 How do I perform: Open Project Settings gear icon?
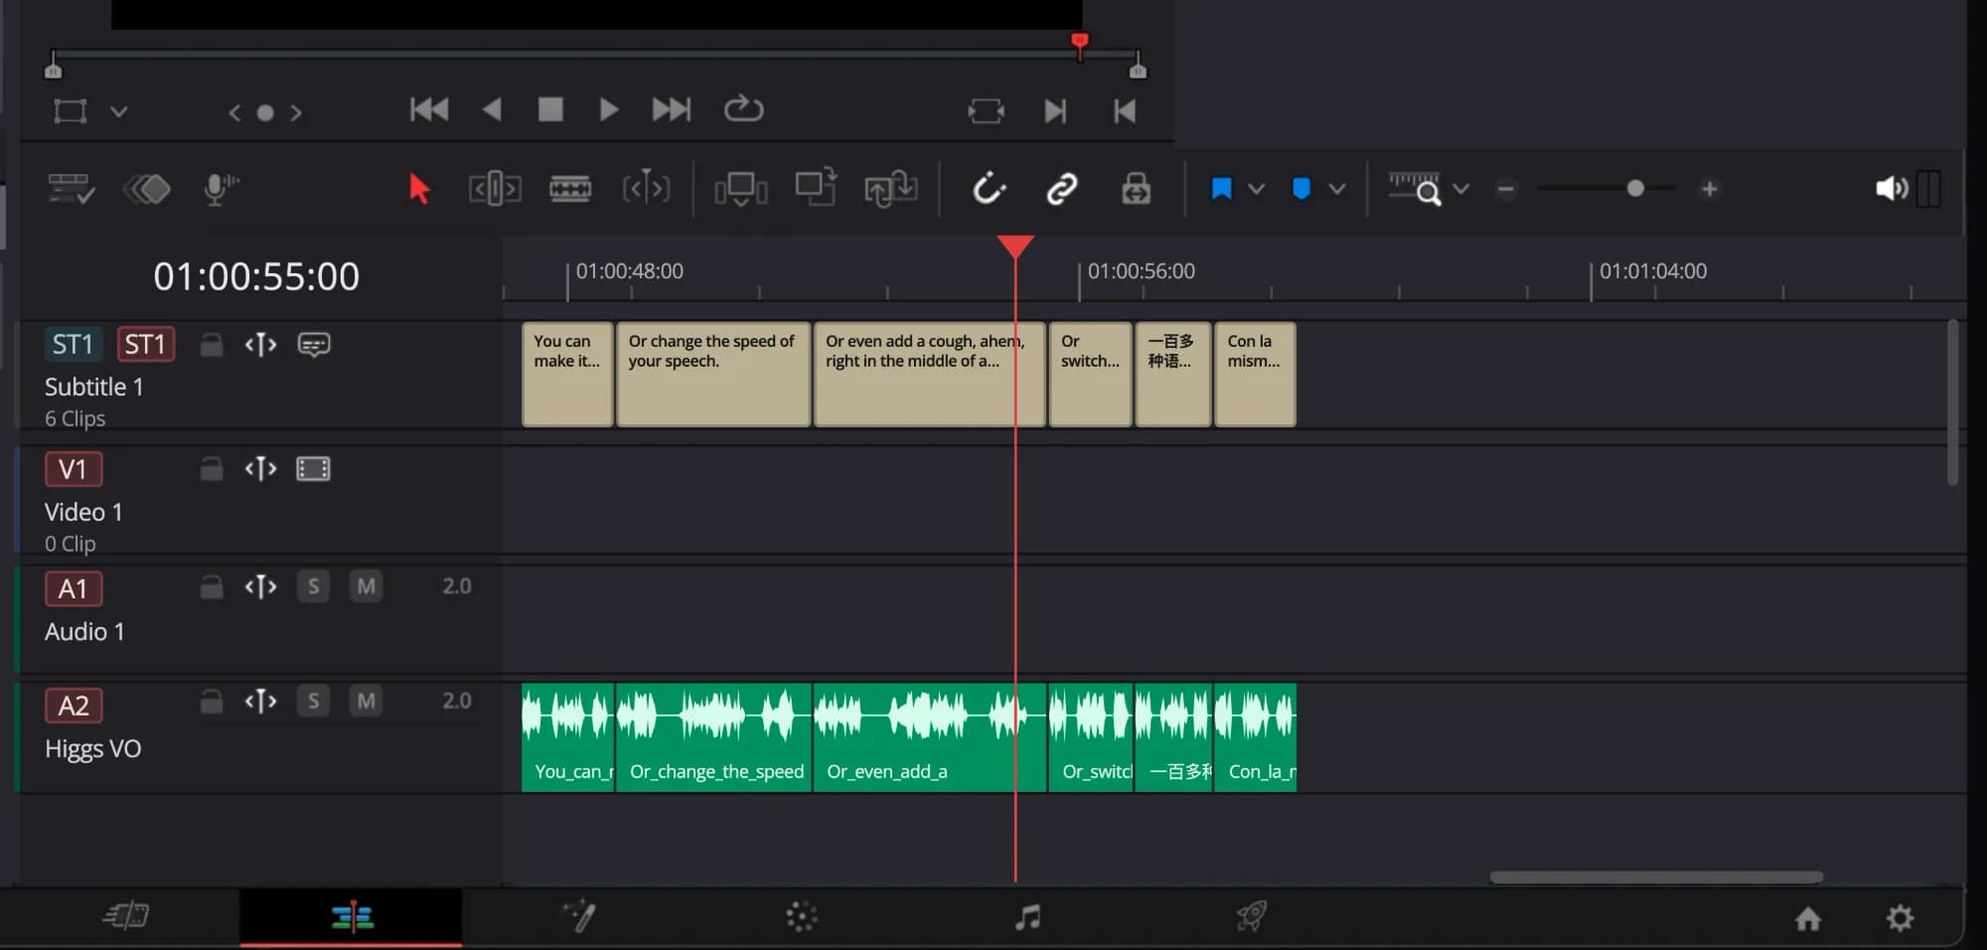coord(1900,918)
